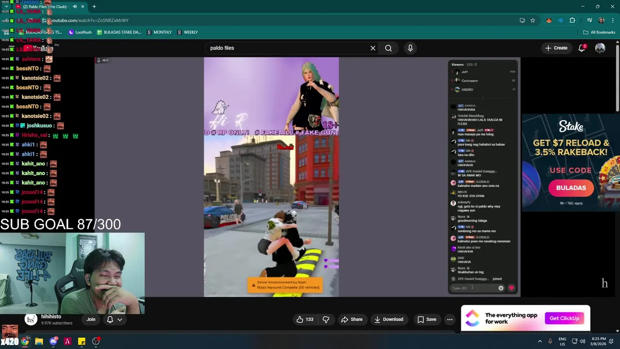Open YouTube notifications bell
The width and height of the screenshot is (620, 349).
(x=582, y=48)
